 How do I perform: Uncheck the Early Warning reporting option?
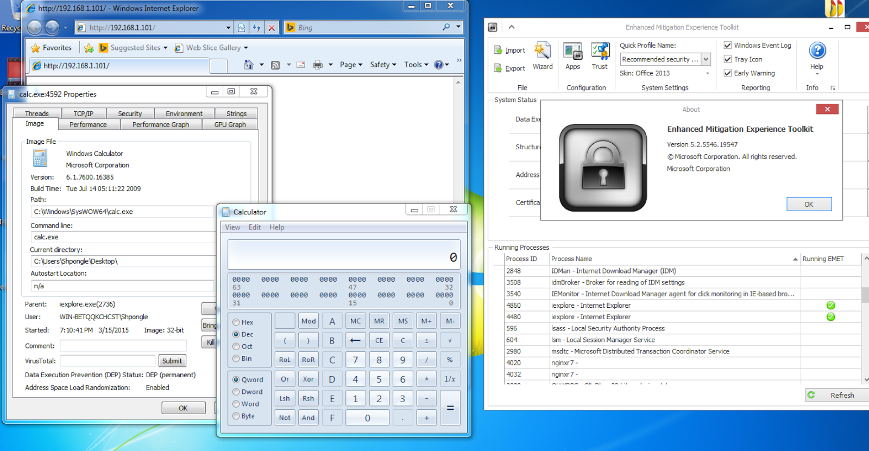[728, 73]
